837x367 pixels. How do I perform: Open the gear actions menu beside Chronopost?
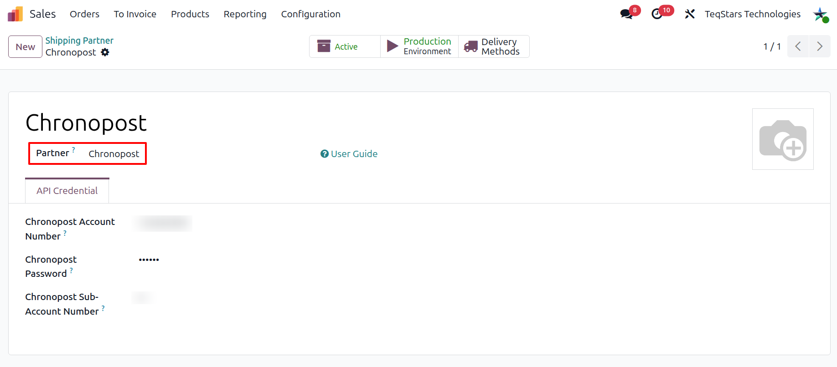(105, 52)
